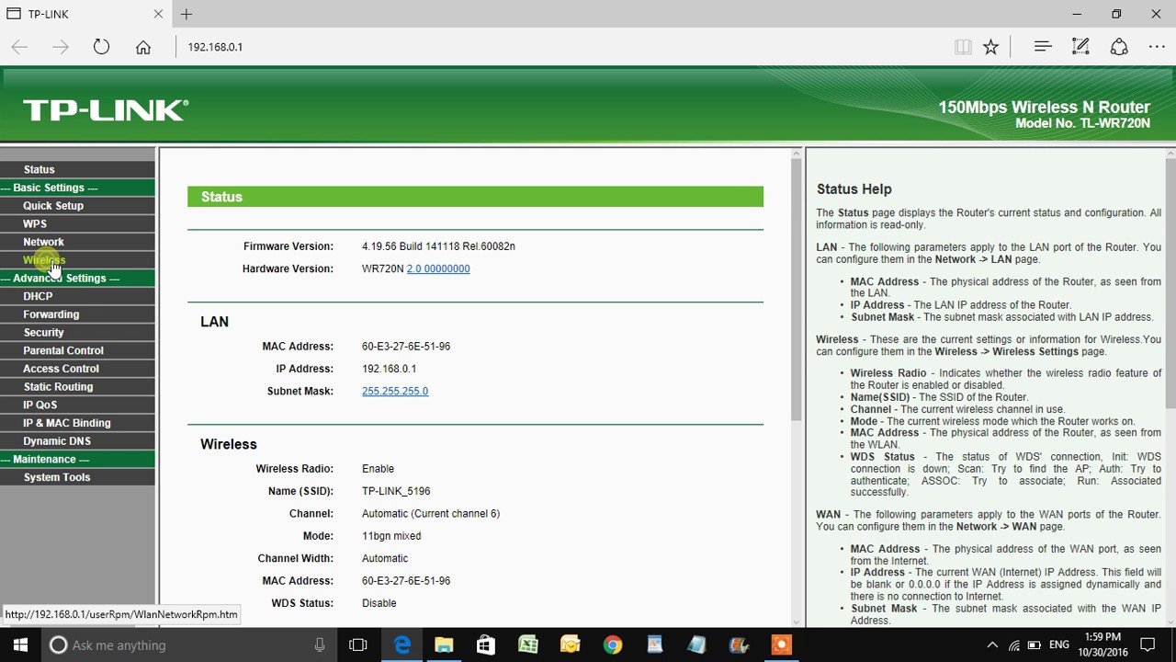Launch Excel from the taskbar
Screen dimensions: 1176x662
pos(527,645)
